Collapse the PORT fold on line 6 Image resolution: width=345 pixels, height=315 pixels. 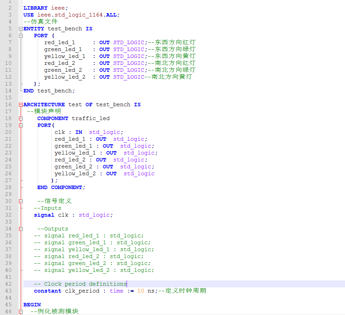tap(21, 36)
